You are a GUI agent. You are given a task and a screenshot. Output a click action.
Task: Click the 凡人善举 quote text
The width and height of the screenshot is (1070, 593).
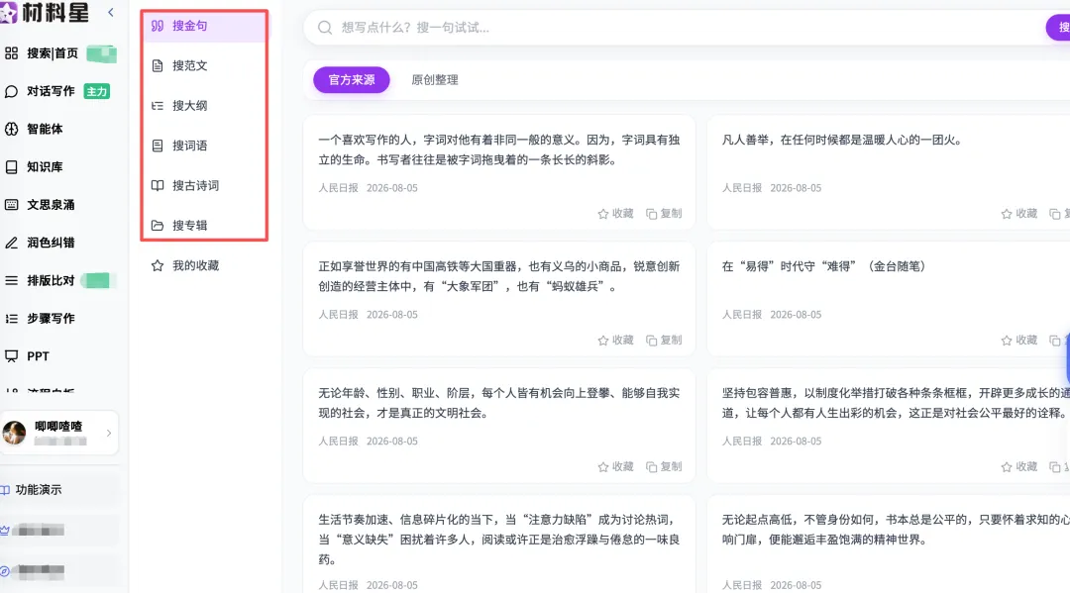click(x=843, y=140)
